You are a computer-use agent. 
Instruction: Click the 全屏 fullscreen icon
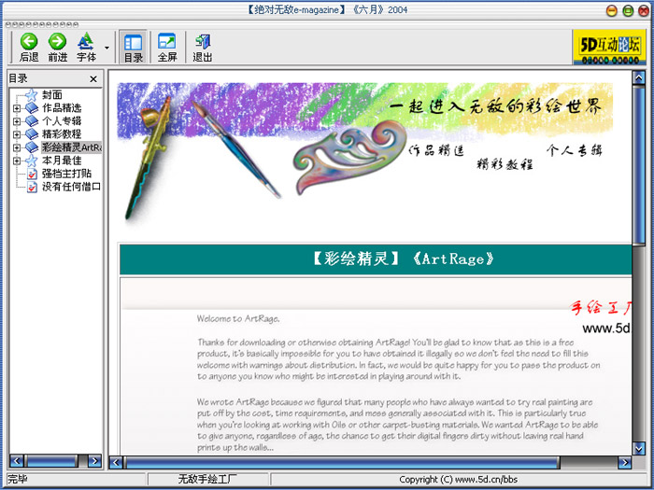click(x=167, y=41)
